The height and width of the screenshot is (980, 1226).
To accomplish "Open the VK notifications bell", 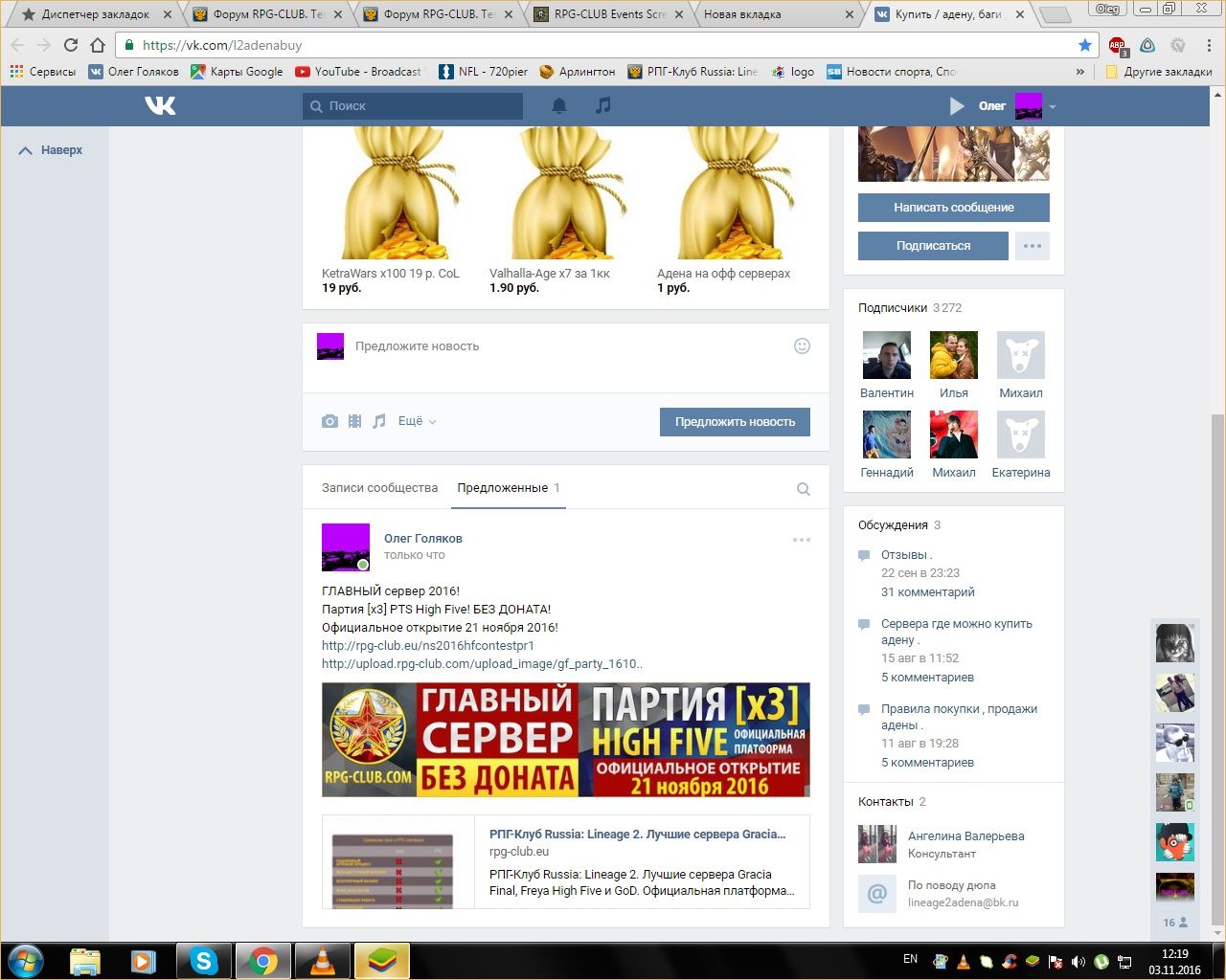I will tap(559, 106).
